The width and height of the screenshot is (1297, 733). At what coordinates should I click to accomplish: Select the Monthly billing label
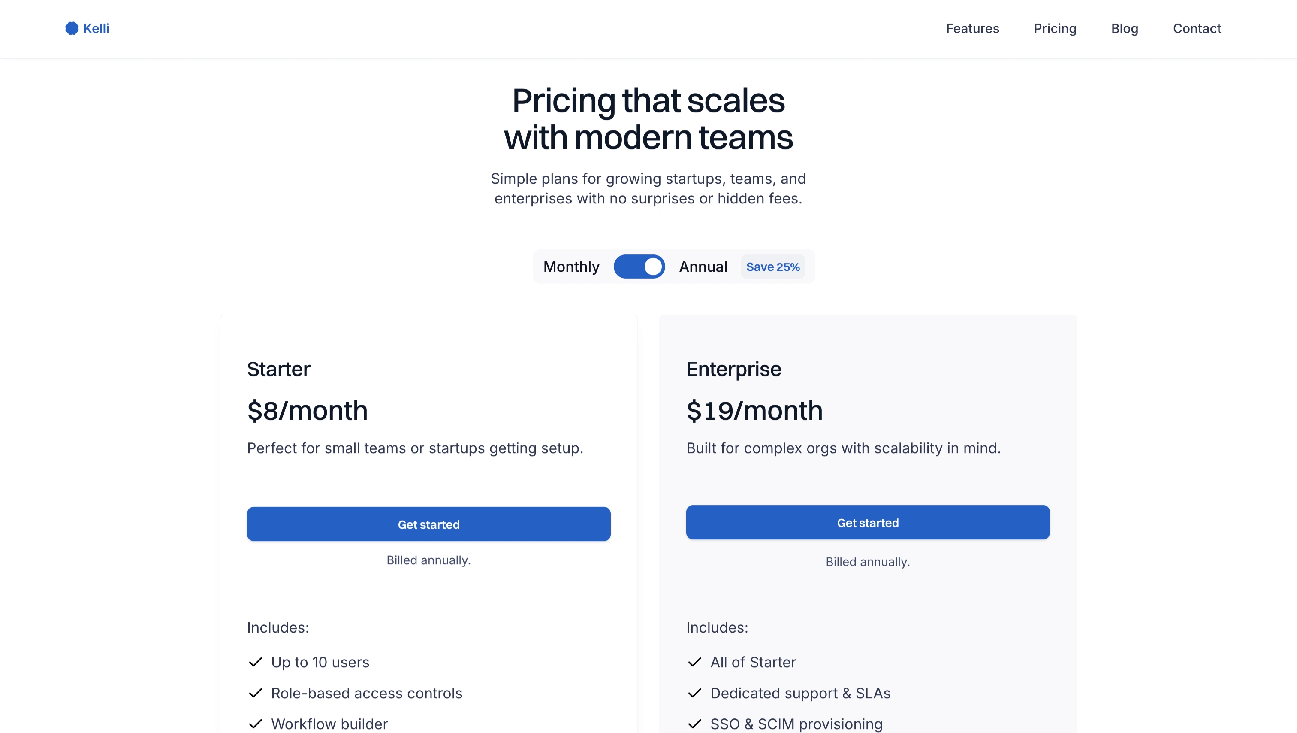pos(571,267)
